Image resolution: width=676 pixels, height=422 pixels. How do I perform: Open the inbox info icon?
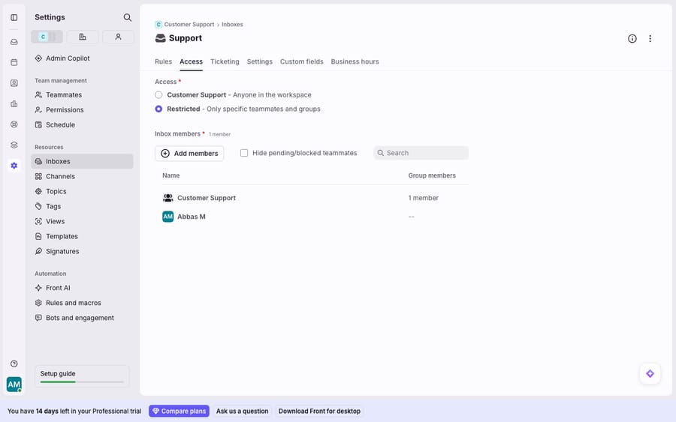[x=632, y=39]
